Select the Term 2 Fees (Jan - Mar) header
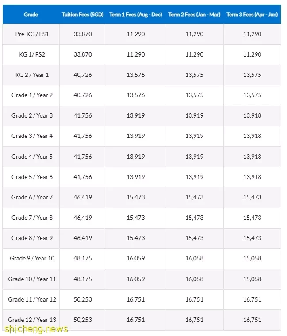Screen dimensions: 287x336 click(x=194, y=15)
